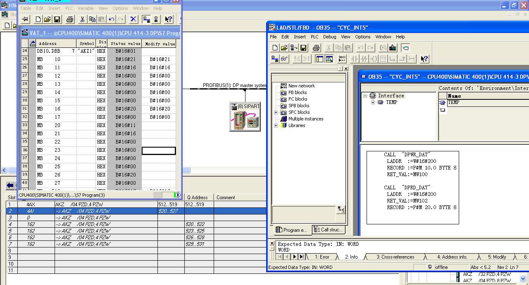Click the blue X delete icon
The image size is (529, 285).
click(133, 19)
